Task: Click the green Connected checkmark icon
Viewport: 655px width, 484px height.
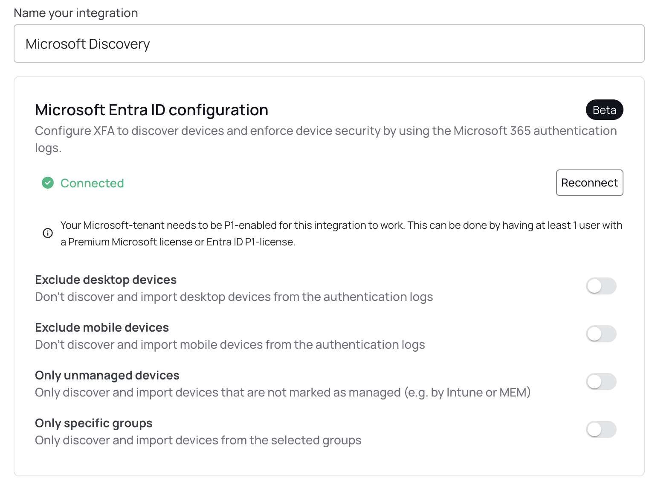Action: 48,183
